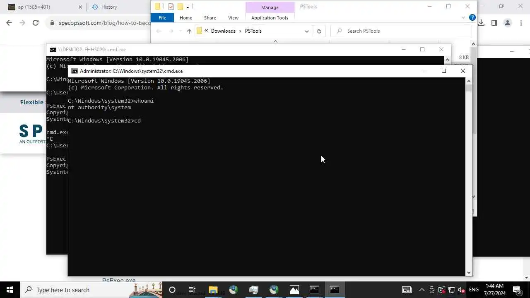Click the Explorer Up one level arrow
Screen dimensions: 530x298
pos(189,31)
